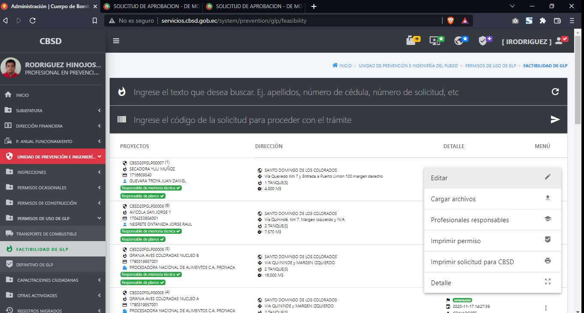The width and height of the screenshot is (584, 313).
Task: Click the hamburger menu icon in header
Action: click(116, 41)
